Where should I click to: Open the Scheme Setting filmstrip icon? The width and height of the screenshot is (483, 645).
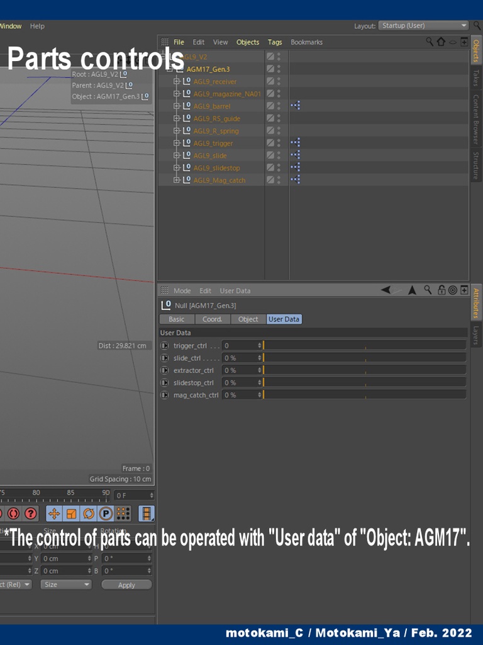click(x=147, y=513)
